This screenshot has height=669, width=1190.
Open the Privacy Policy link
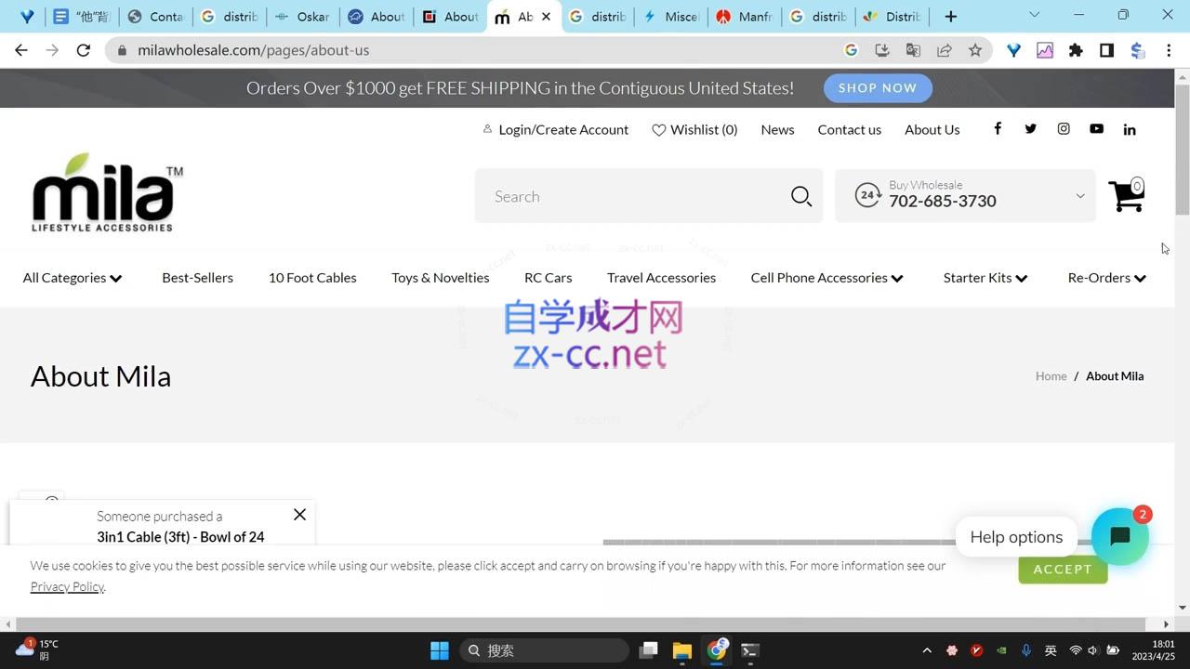[67, 586]
